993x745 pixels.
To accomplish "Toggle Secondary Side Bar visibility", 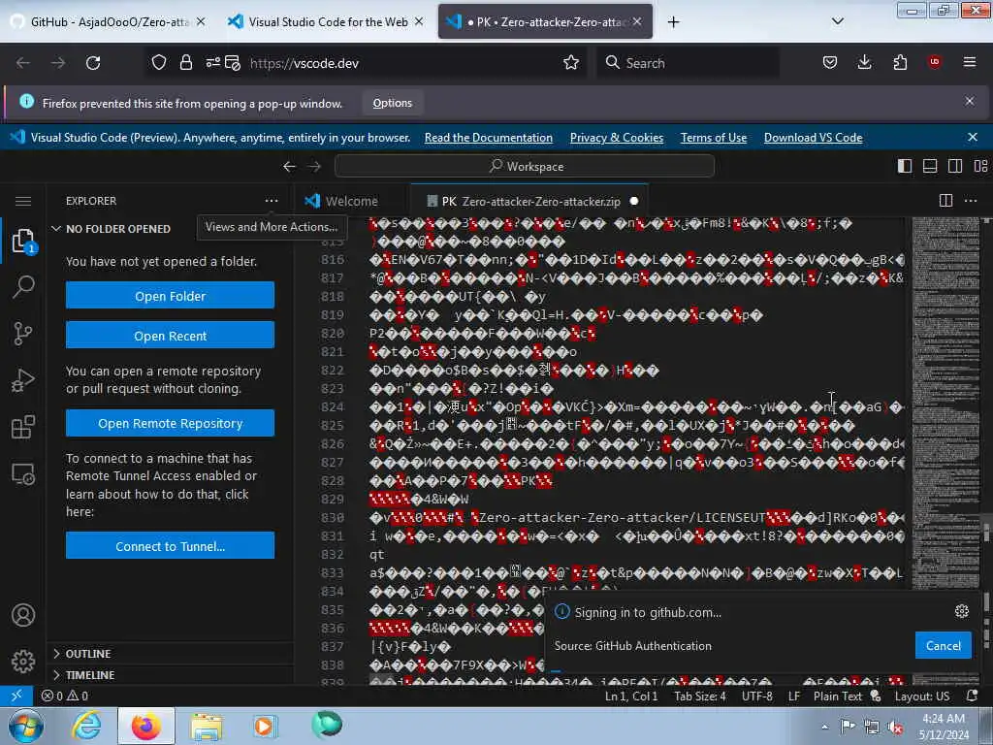I will pos(955,166).
